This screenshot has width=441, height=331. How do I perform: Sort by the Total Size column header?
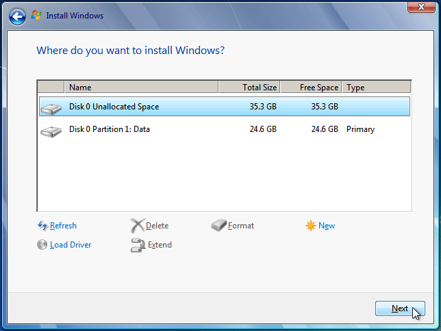pos(249,87)
